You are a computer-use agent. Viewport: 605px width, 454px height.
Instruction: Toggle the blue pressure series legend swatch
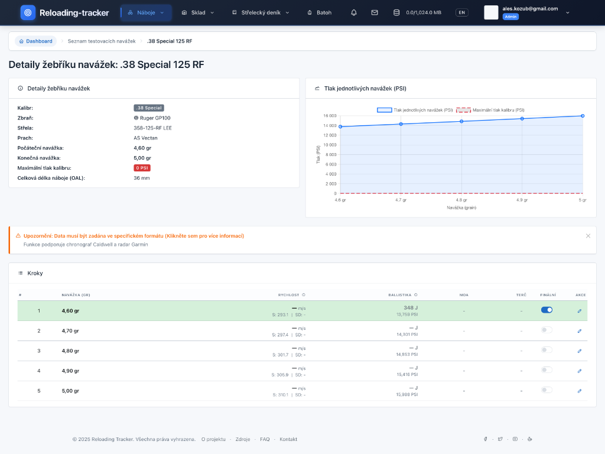(x=384, y=110)
